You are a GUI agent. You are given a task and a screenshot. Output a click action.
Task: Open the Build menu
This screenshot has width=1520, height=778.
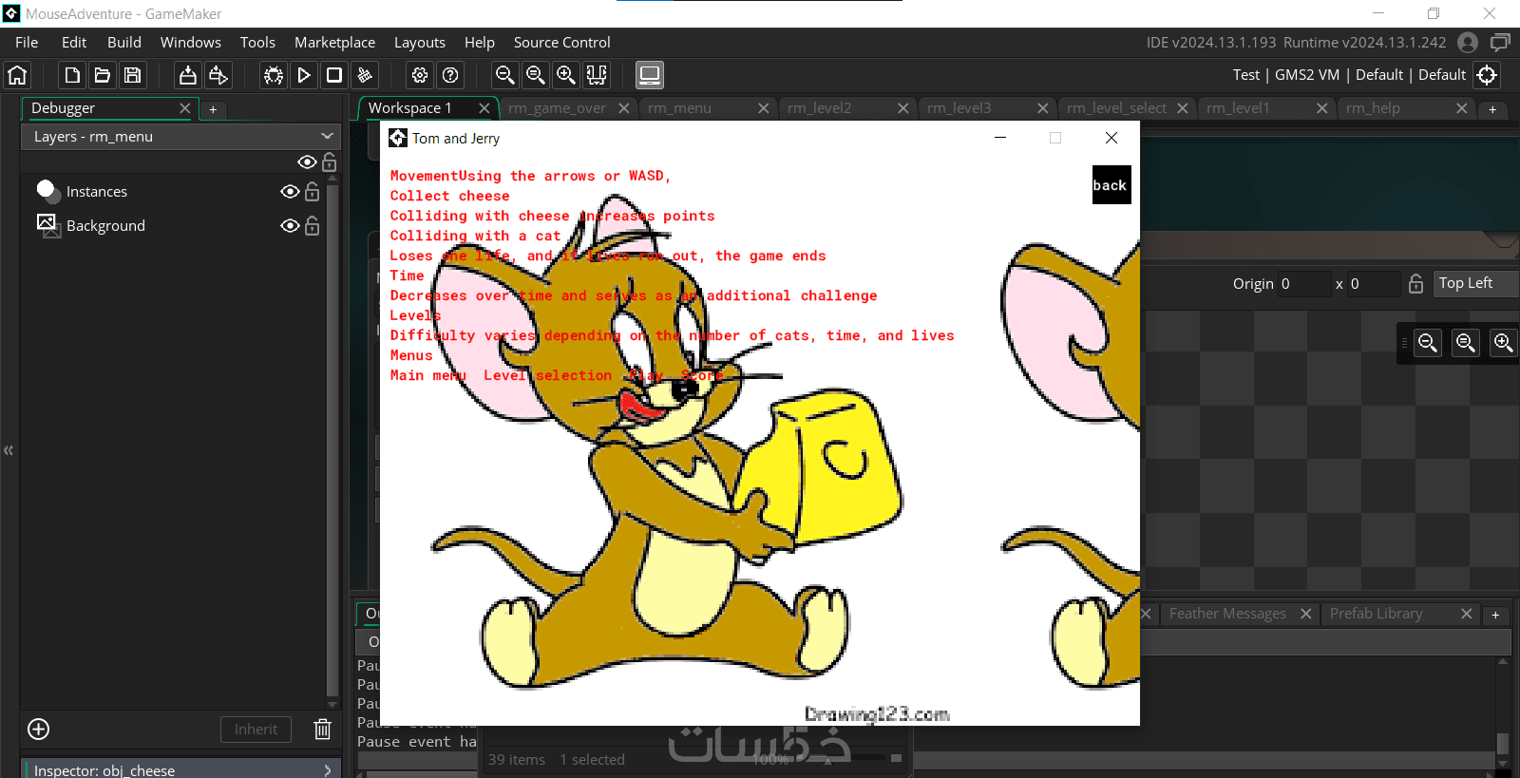pyautogui.click(x=124, y=43)
